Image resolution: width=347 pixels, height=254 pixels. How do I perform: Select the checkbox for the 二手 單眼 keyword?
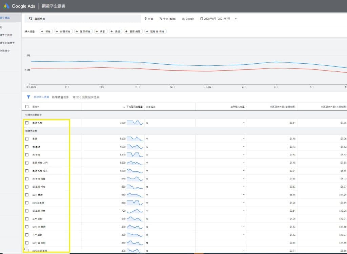(27, 219)
